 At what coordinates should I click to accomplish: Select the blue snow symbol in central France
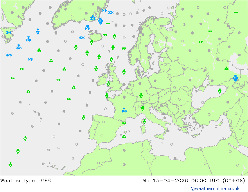(124, 110)
